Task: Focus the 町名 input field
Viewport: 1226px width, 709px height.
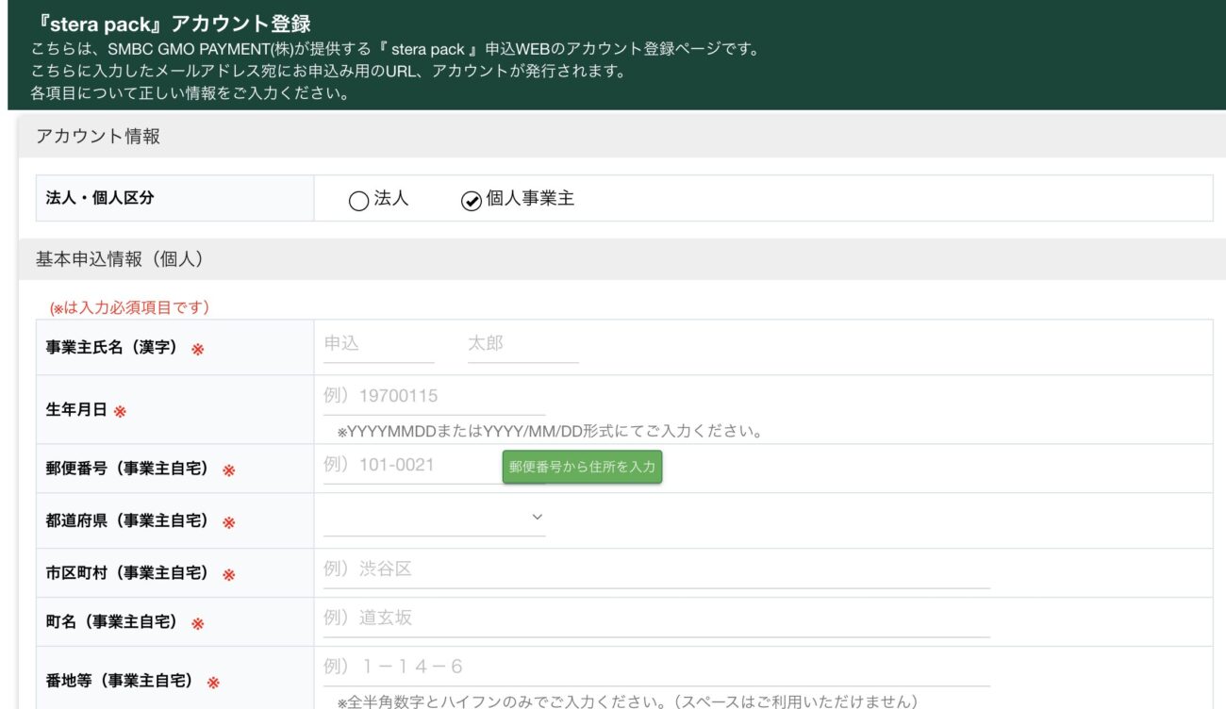Action: [x=656, y=619]
